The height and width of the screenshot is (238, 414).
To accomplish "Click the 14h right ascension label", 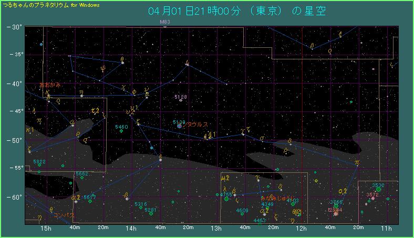I will pyautogui.click(x=131, y=229).
